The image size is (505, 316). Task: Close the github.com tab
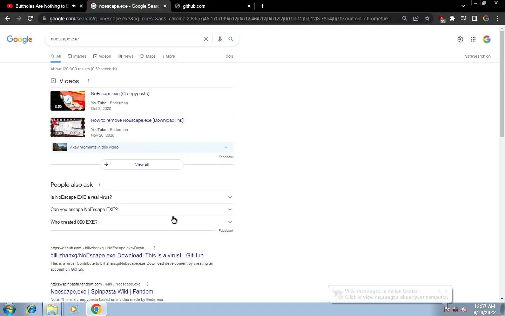(249, 6)
